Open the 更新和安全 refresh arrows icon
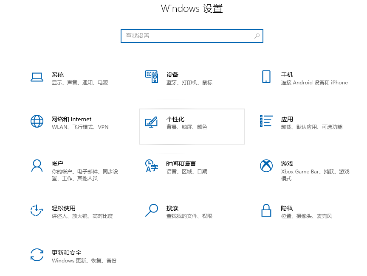The width and height of the screenshot is (367, 276). [37, 255]
